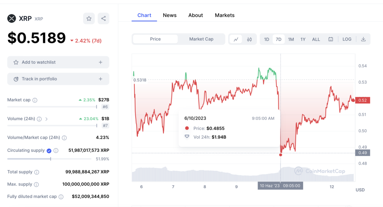Click the XRP coin logo icon

(x=11, y=18)
